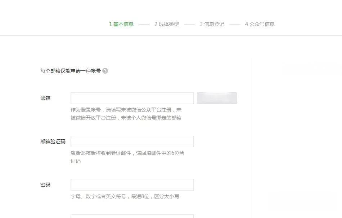Click hint text starting 作为登录帐号
342x218 pixels.
click(x=126, y=114)
